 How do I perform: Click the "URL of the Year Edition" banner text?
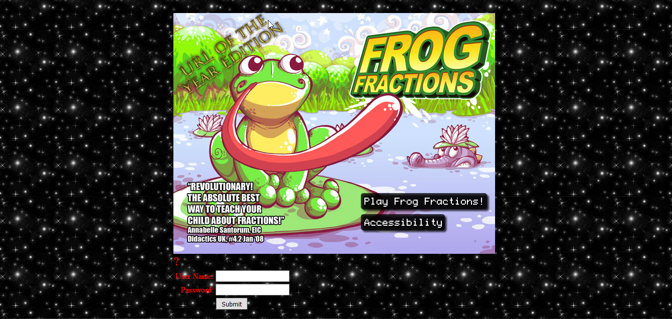(x=230, y=54)
